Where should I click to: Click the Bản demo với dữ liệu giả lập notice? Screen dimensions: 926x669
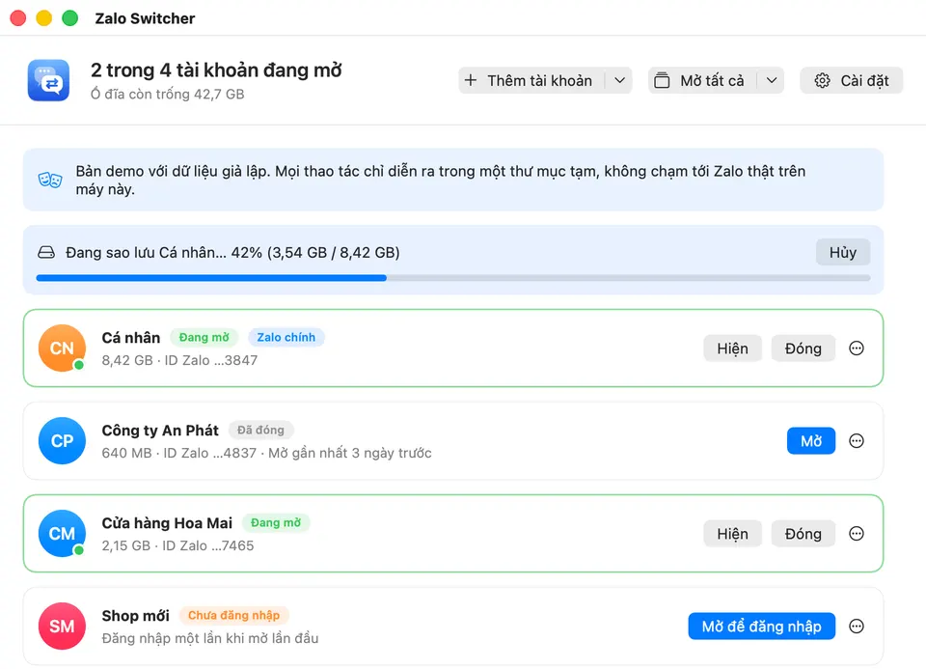453,180
